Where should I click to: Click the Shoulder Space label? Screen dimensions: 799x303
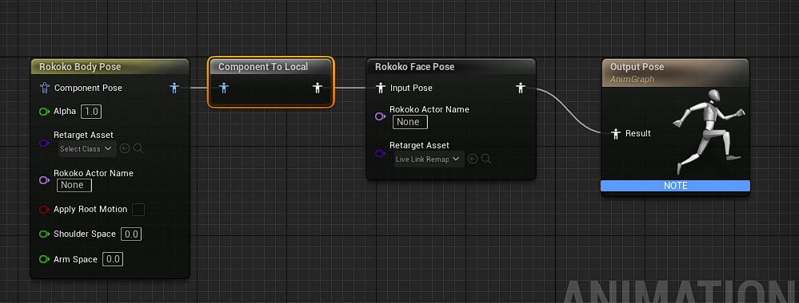coord(85,234)
